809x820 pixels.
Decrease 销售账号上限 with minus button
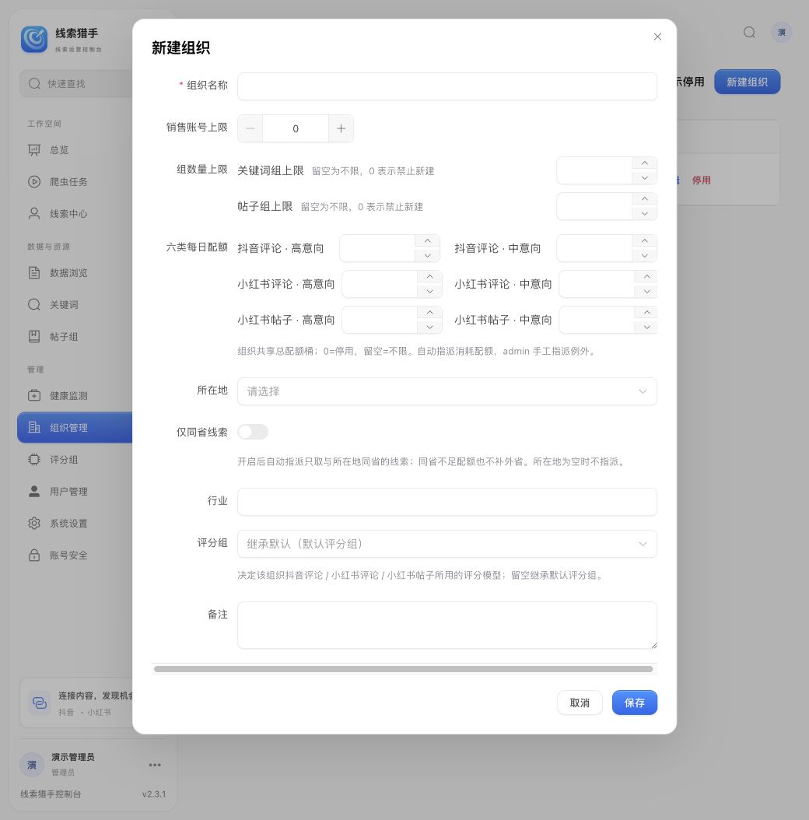[x=250, y=128]
